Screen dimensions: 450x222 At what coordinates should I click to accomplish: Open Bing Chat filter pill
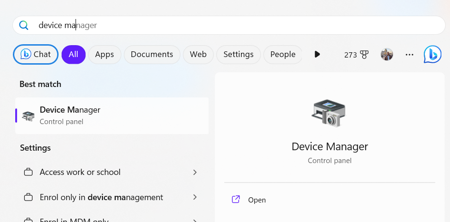(x=36, y=54)
